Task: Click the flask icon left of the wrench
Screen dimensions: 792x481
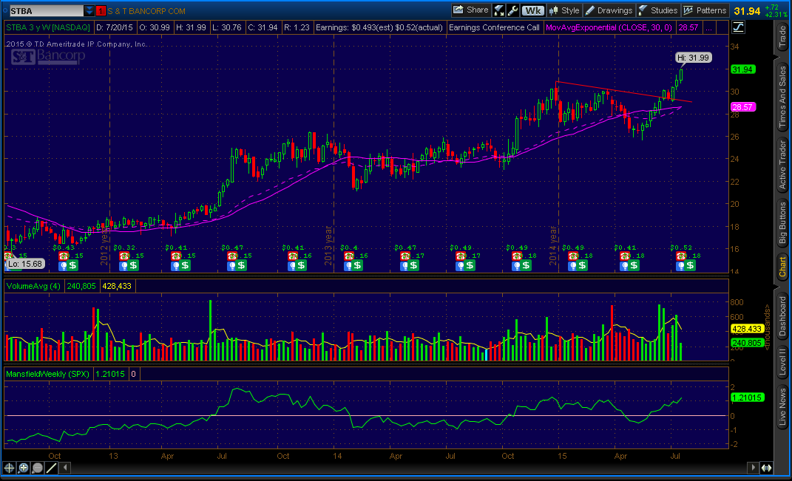Action: point(499,10)
